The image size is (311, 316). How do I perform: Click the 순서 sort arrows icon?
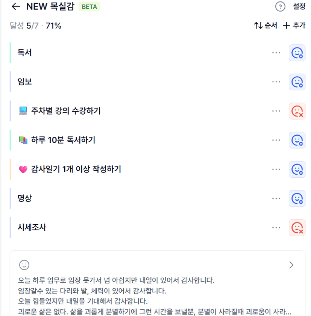[258, 26]
